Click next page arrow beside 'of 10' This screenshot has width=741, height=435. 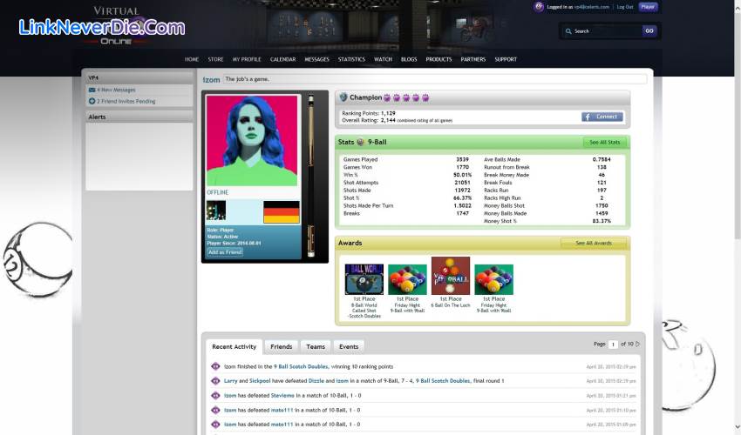(637, 344)
